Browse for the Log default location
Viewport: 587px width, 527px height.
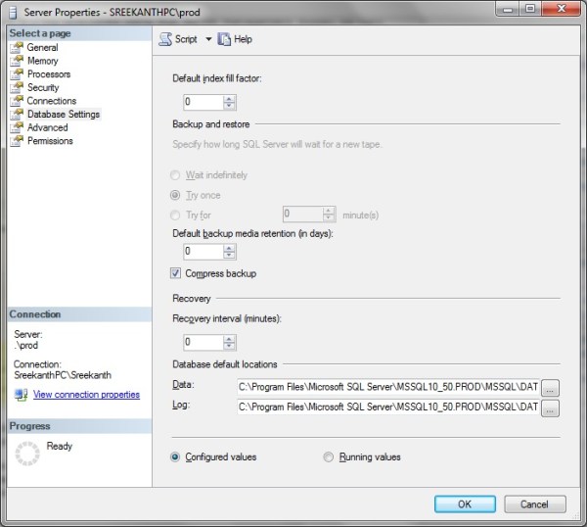point(550,407)
